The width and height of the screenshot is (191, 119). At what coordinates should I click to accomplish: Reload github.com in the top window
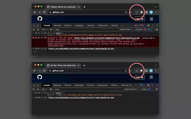pos(44,12)
